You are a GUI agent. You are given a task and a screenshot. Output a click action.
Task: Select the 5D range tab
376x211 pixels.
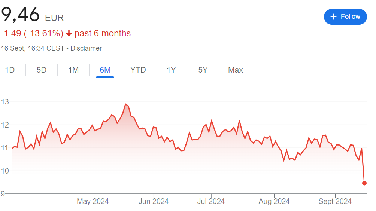(42, 70)
